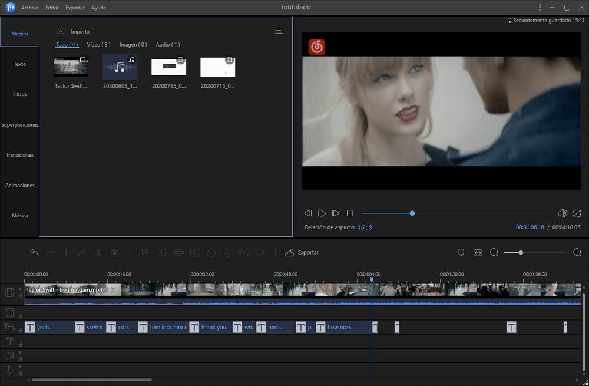Click the dashed-square zoom tool icon
This screenshot has height=386, width=589.
(161, 253)
